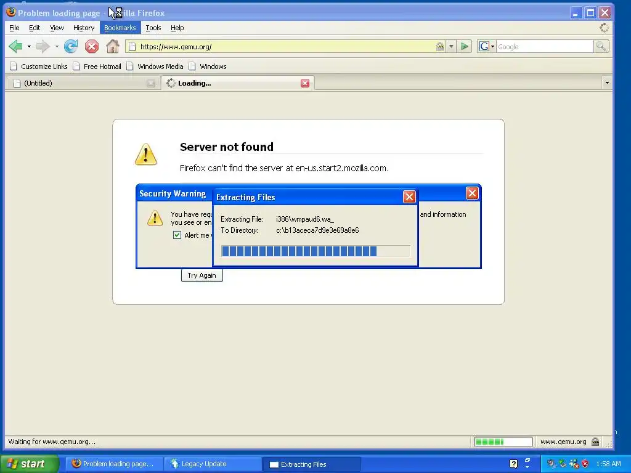Switch to Legacy Update taskbar item
This screenshot has height=473, width=631.
(x=213, y=464)
